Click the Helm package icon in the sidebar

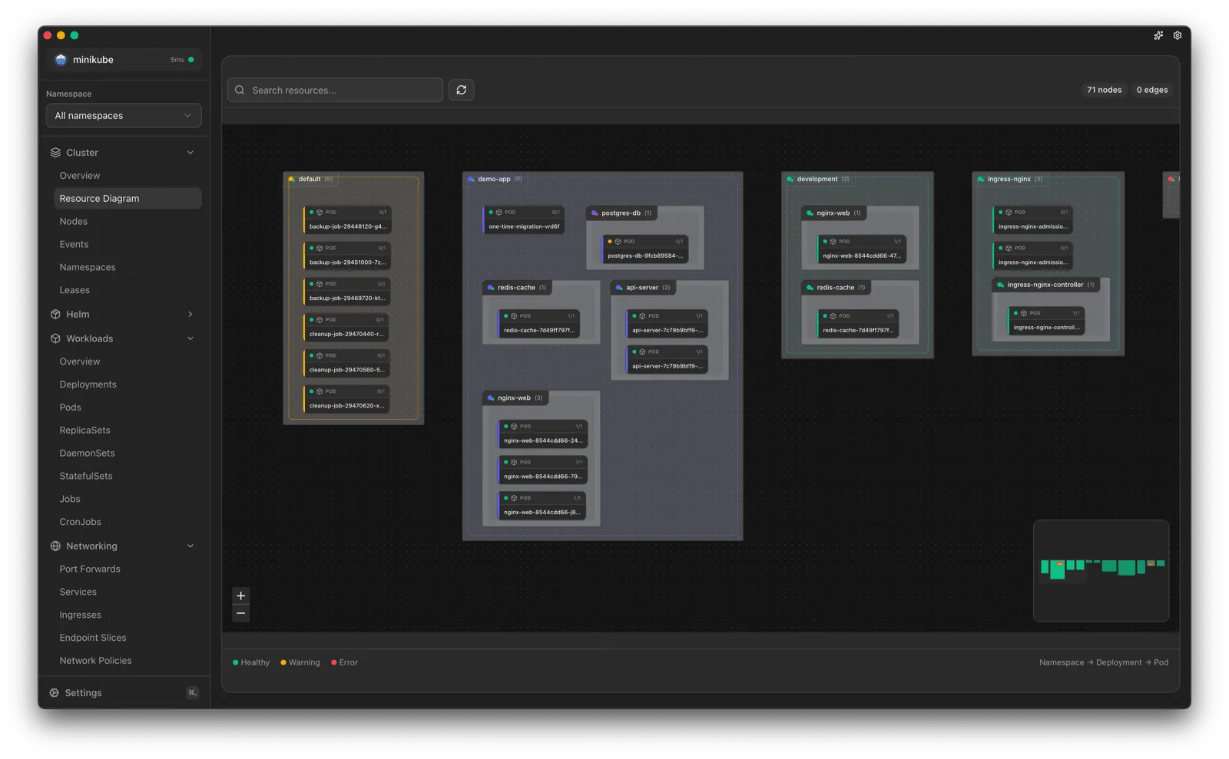coord(55,314)
